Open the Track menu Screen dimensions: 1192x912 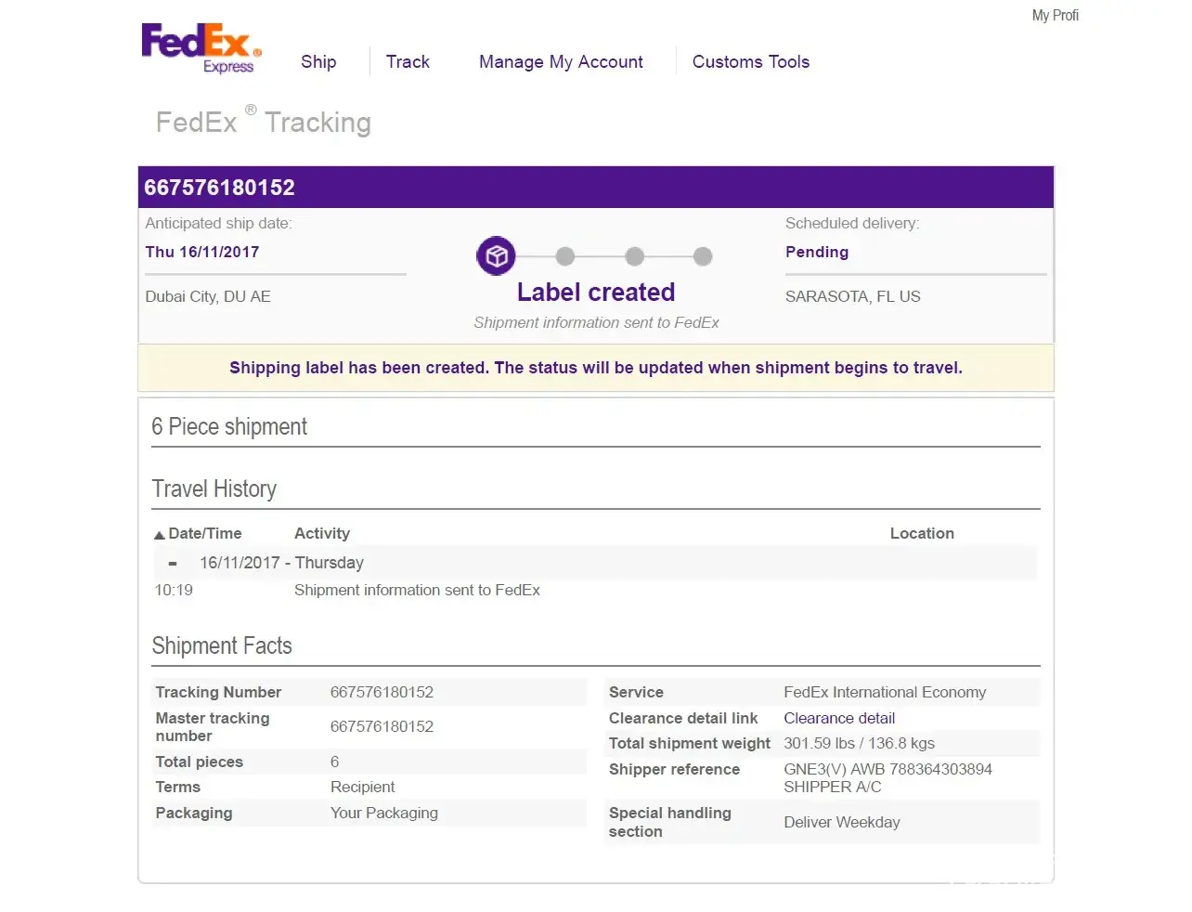pos(408,62)
